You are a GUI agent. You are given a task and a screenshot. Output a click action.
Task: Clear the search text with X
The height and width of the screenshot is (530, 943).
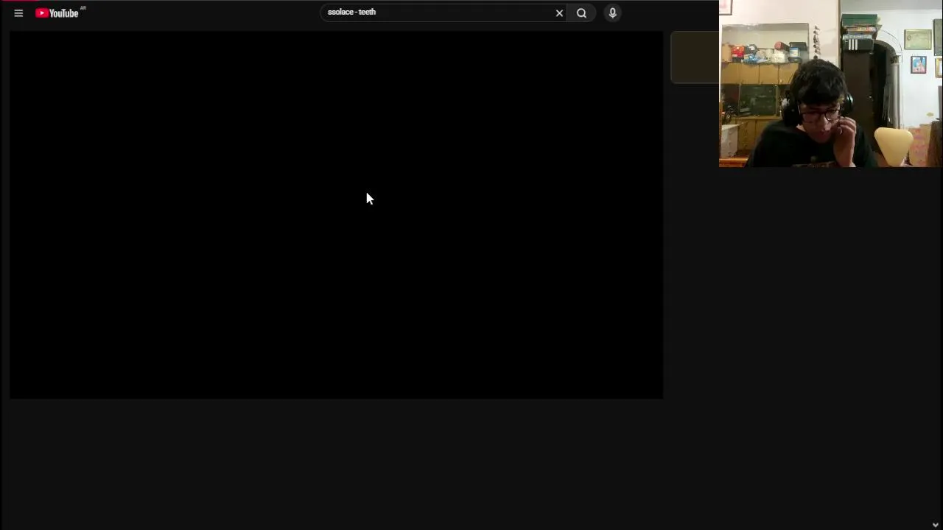pyautogui.click(x=559, y=13)
